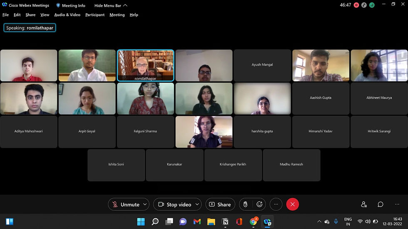
Task: Open the Participant menu
Action: click(x=95, y=15)
